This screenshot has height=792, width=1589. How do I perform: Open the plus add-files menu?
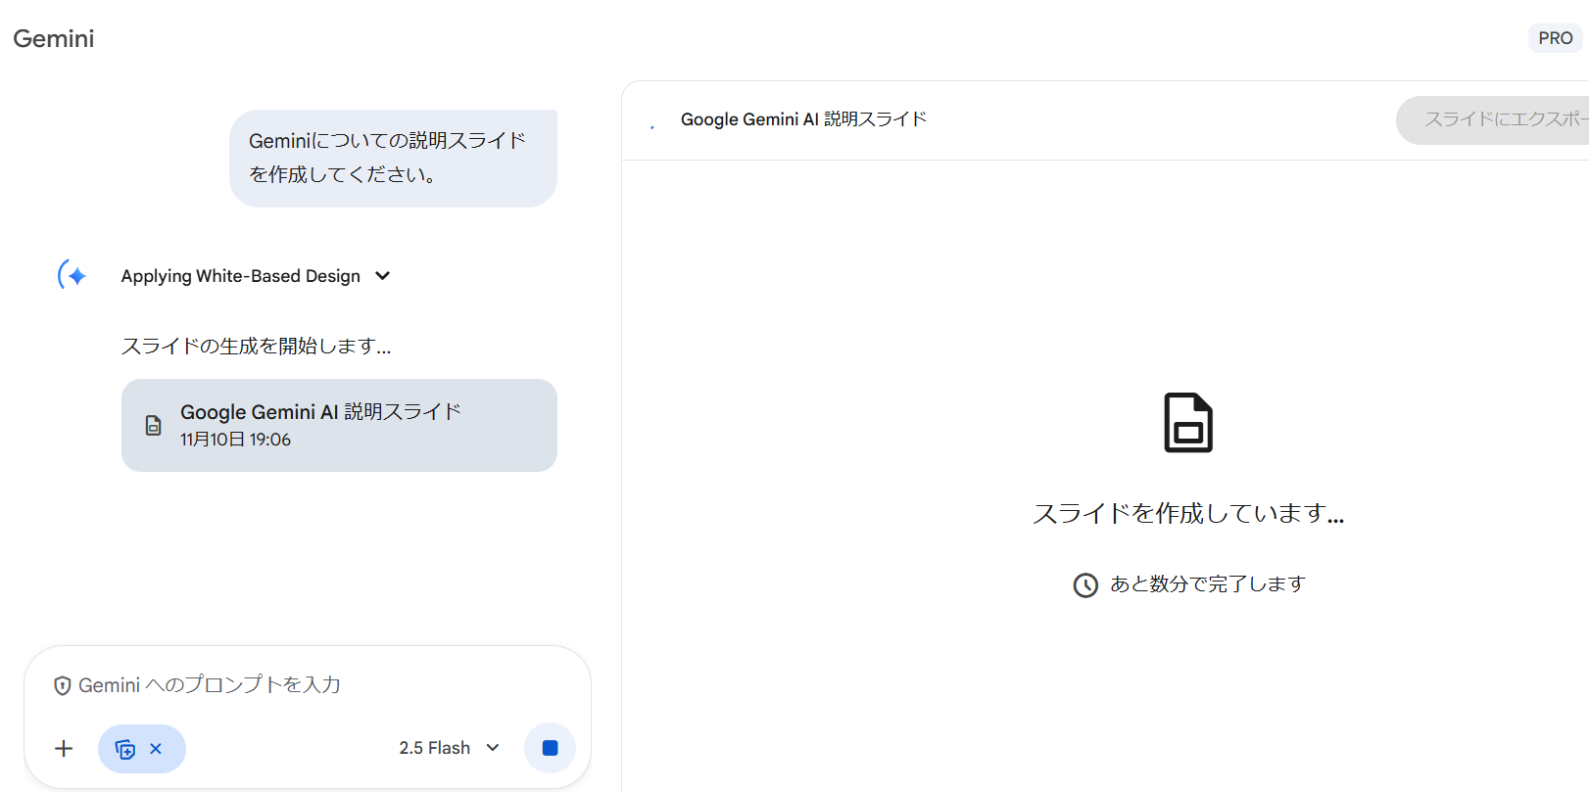(64, 748)
